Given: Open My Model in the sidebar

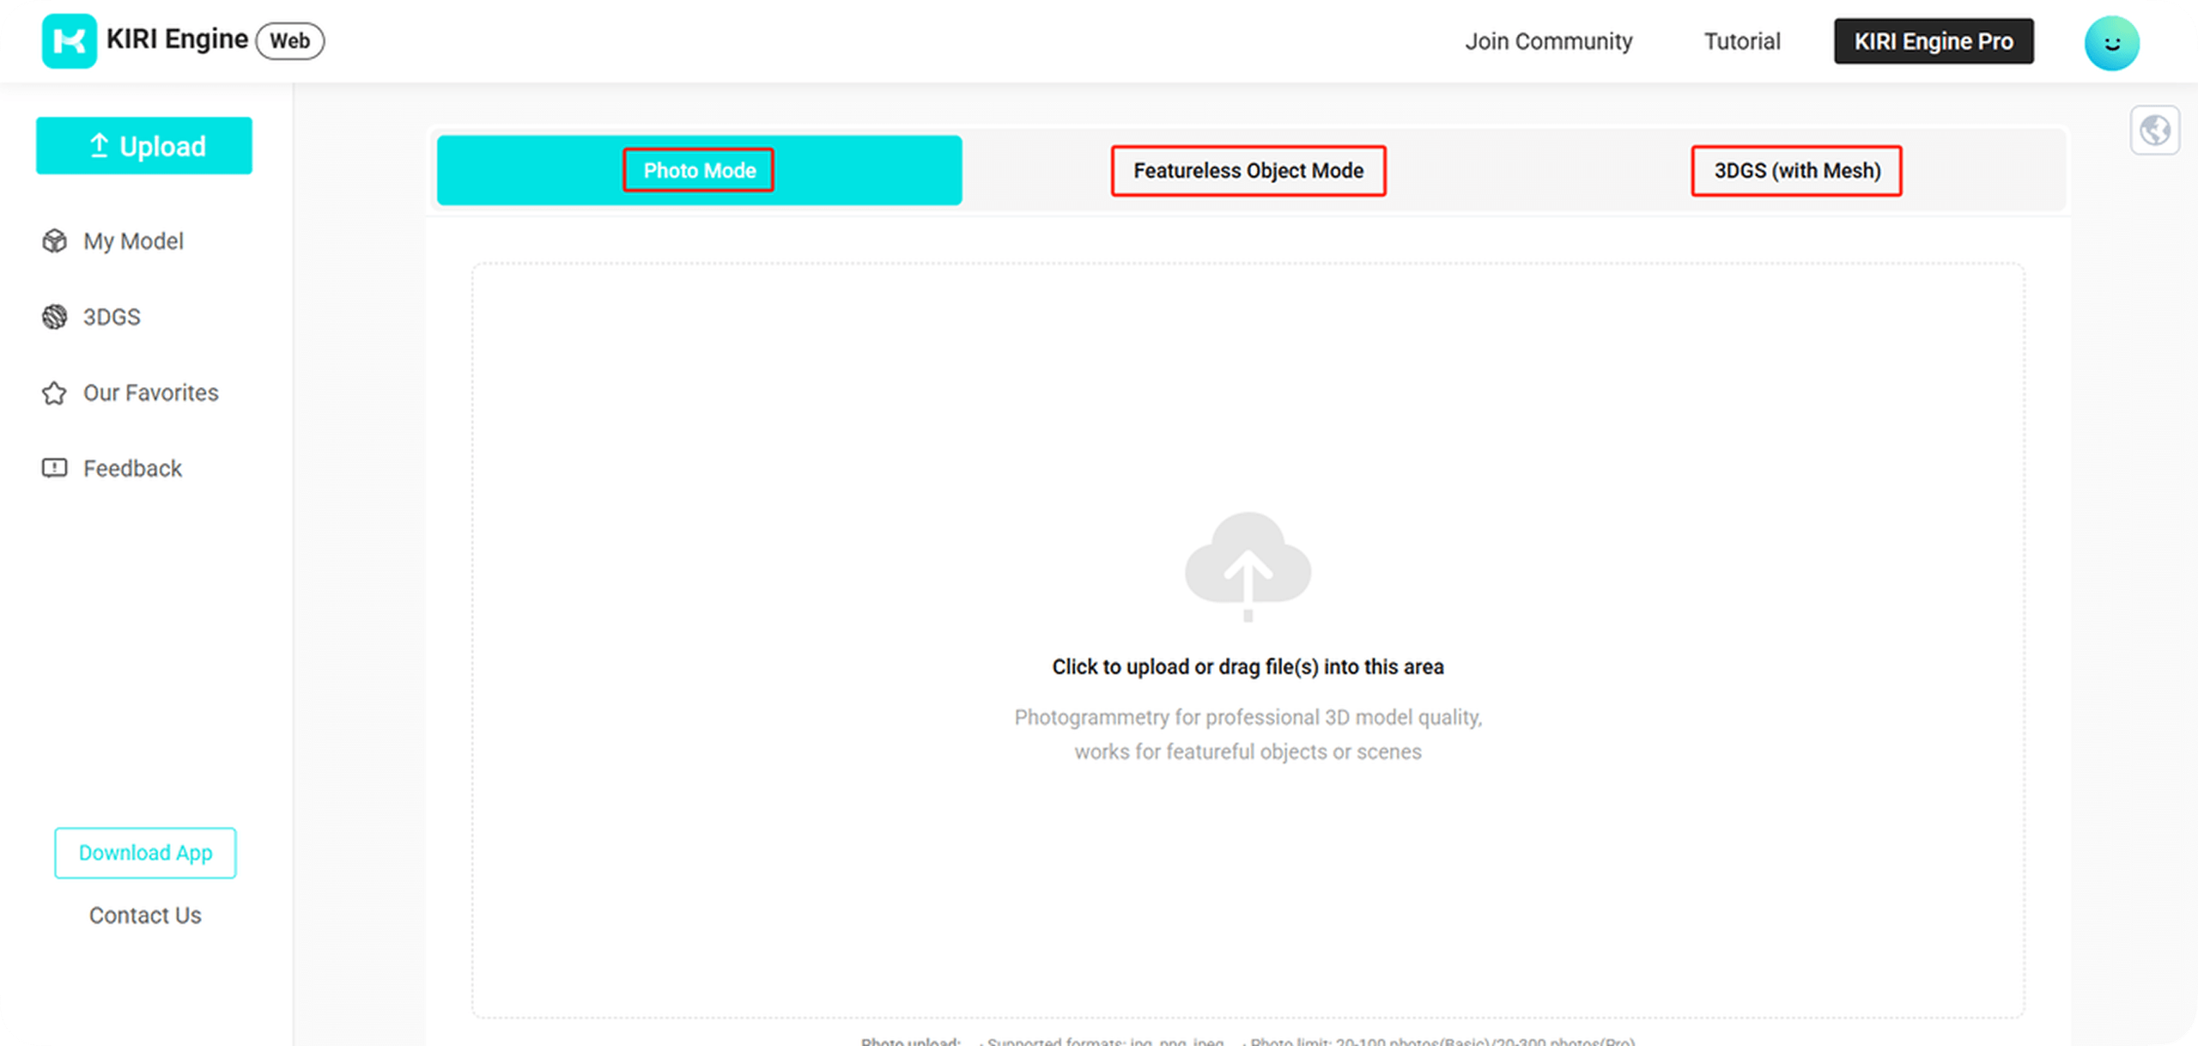Looking at the screenshot, I should click(x=133, y=241).
